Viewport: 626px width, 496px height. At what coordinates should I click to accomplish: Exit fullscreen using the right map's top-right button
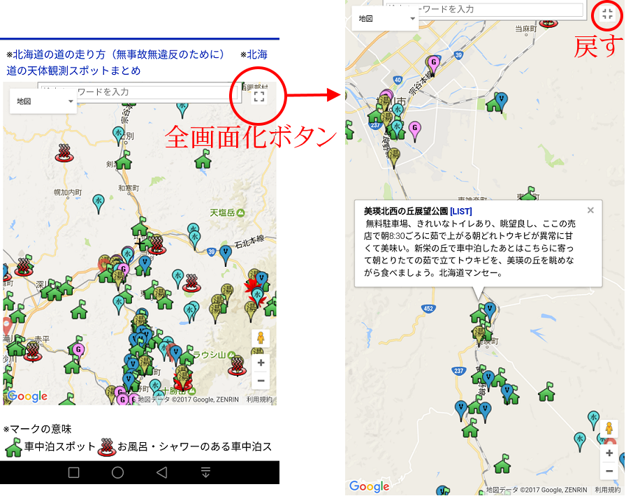(x=607, y=15)
